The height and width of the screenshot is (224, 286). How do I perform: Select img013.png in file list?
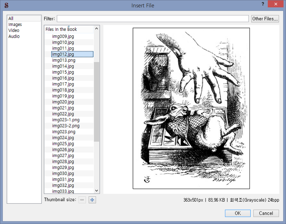coord(63,60)
